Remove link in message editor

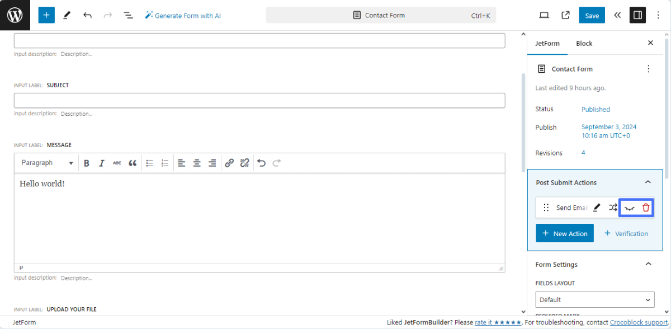(x=244, y=163)
